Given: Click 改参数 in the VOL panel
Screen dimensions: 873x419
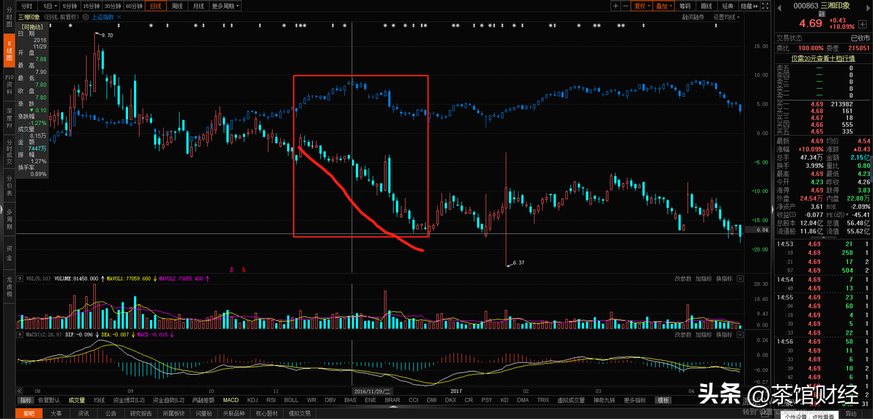Looking at the screenshot, I should [682, 278].
